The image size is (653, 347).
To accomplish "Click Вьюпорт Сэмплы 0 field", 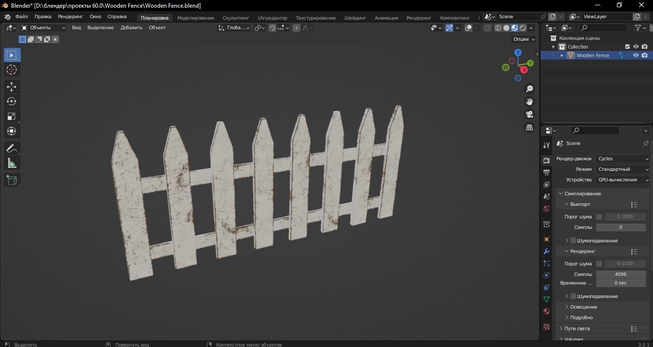I will pyautogui.click(x=621, y=227).
